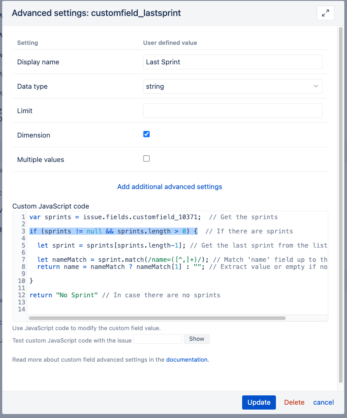Click the issue key test input field
347x418 pixels.
tap(158, 339)
